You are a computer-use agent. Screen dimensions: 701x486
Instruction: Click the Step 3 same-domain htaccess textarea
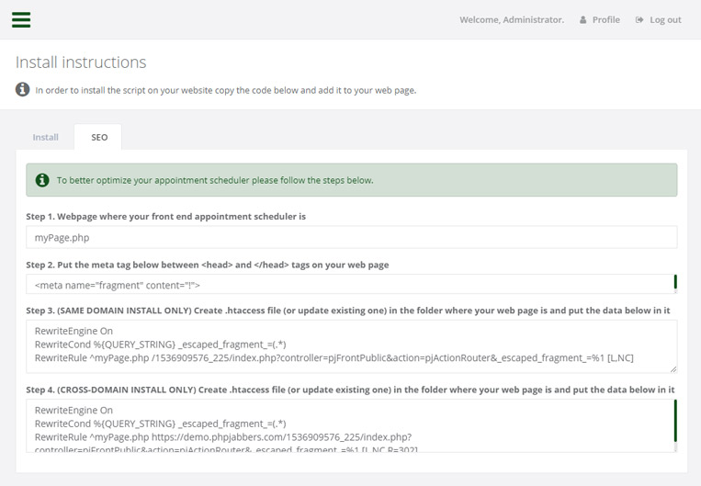click(x=351, y=346)
